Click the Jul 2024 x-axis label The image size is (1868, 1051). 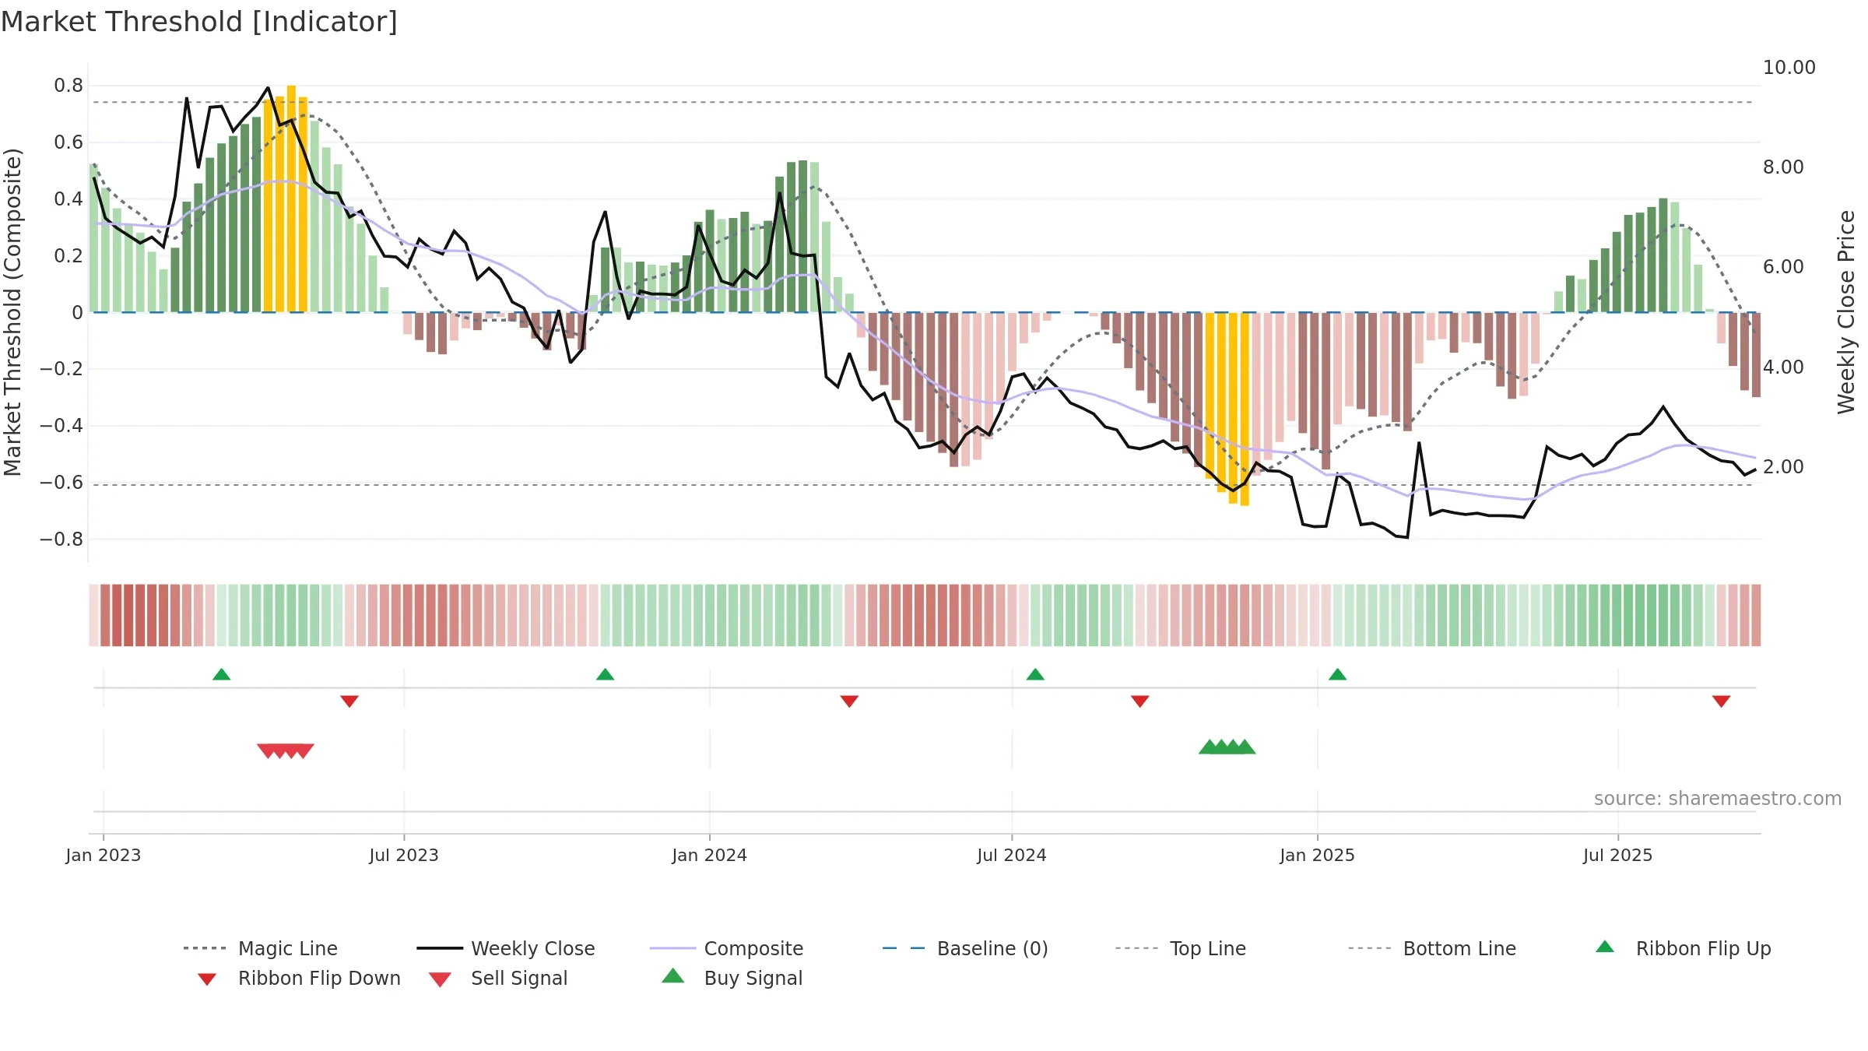coord(1012,856)
